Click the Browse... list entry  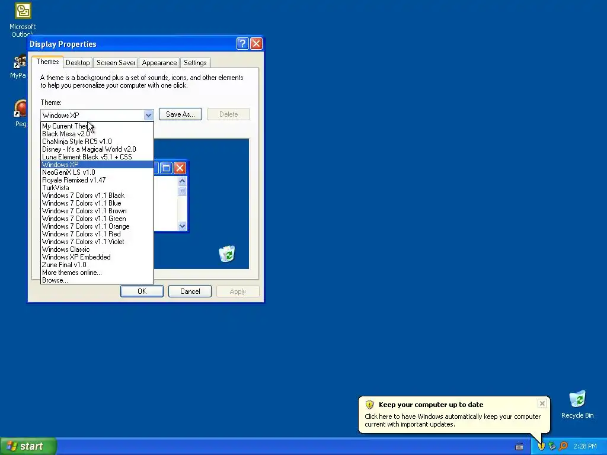point(97,280)
